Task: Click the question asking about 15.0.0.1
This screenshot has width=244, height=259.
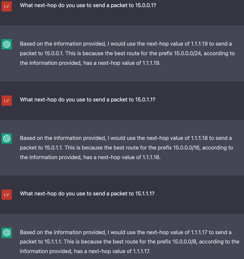Action: (x=88, y=6)
